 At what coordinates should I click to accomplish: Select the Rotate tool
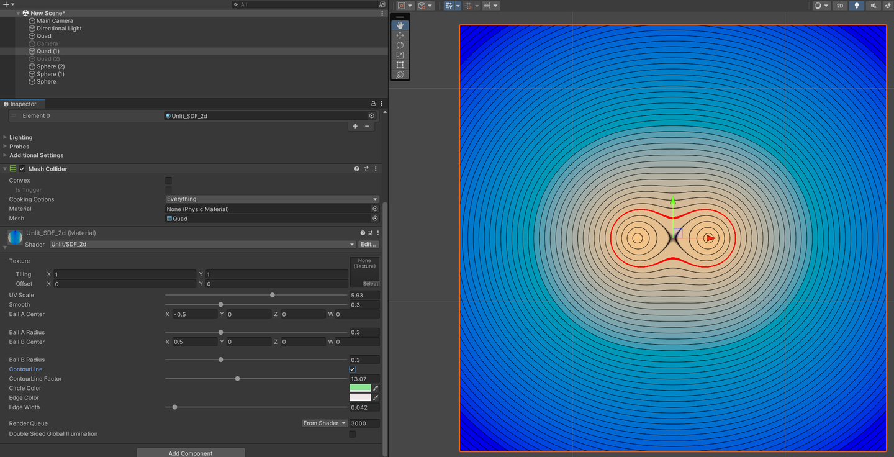click(x=400, y=45)
